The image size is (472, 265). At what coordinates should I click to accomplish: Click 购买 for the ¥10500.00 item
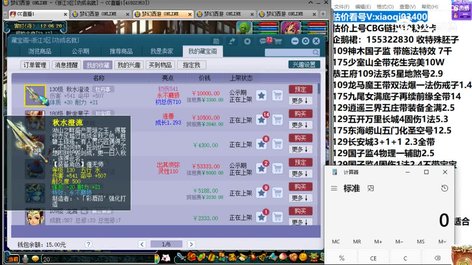301,114
